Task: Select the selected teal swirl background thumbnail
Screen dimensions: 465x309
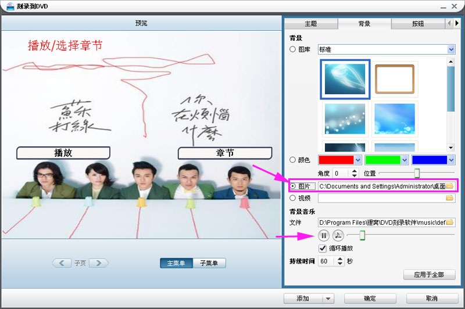Action: [345, 79]
